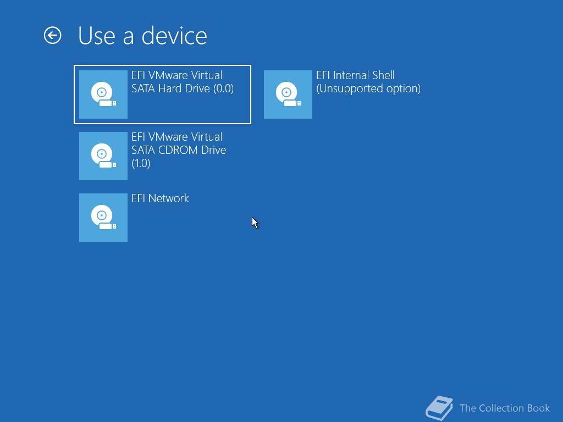The image size is (563, 422).
Task: Click the word 'Network' in EFI Network
Action: (168, 198)
